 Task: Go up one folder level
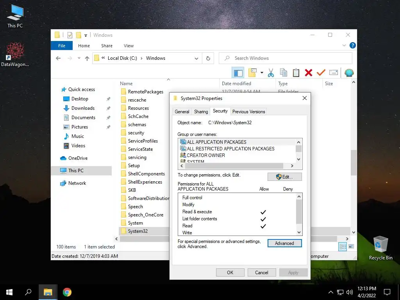pos(87,59)
